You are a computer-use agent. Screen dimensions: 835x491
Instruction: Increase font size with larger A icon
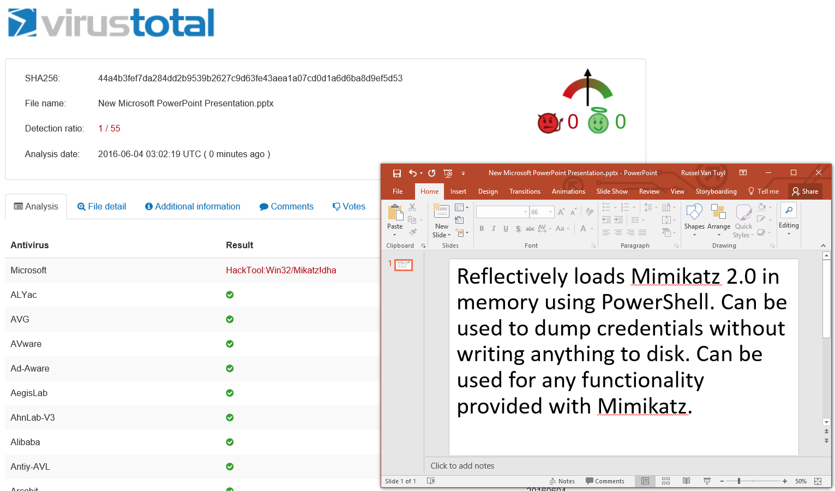coord(561,212)
